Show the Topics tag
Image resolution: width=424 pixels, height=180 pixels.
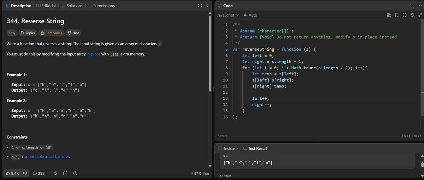point(28,33)
